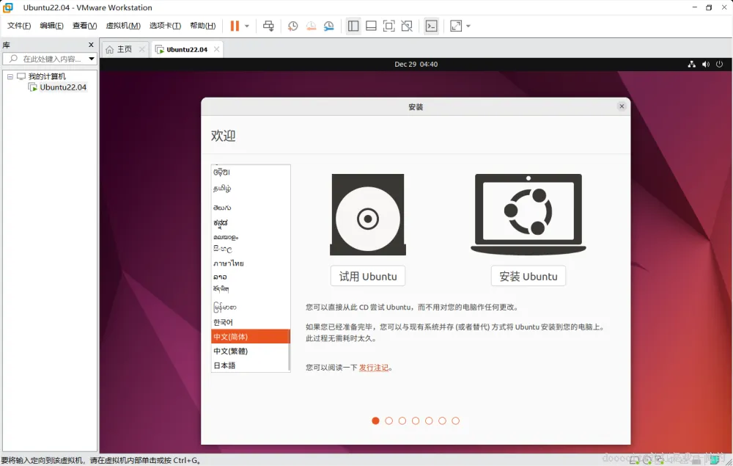Image resolution: width=733 pixels, height=466 pixels.
Task: Take a snapshot of the VM
Action: click(292, 26)
